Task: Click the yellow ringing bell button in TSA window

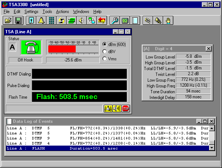Action: coord(108,109)
